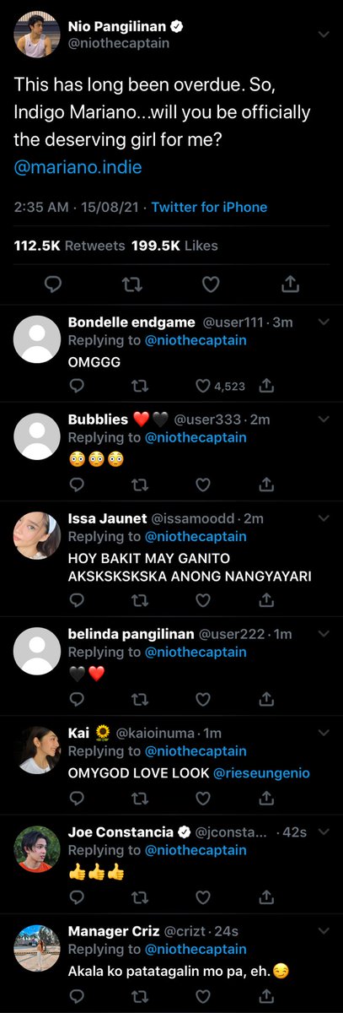This screenshot has height=1013, width=343.
Task: Reply to Nio Pangilinan's main tweet
Action: click(x=52, y=284)
